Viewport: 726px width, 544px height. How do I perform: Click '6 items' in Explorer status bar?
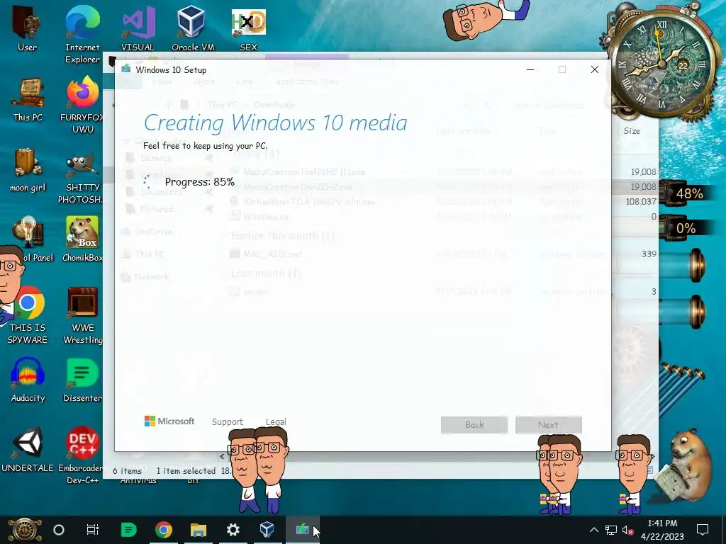pos(128,471)
